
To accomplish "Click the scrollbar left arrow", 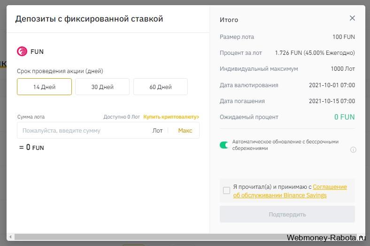I will click(x=10, y=237).
